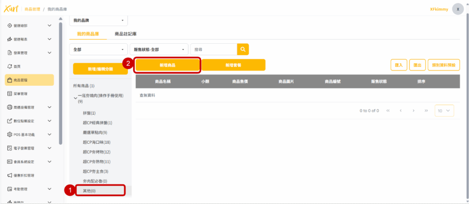Collapse the 一底夯燒肉 category tree
This screenshot has width=469, height=204.
point(76,97)
